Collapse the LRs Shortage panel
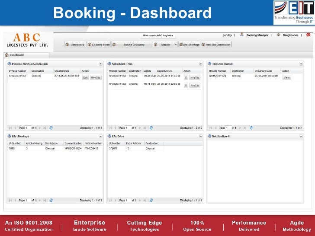This screenshot has width=315, height=236. pos(101,136)
